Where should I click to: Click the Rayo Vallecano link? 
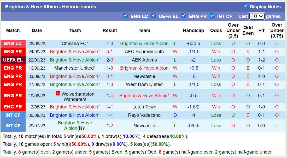coord(144,115)
